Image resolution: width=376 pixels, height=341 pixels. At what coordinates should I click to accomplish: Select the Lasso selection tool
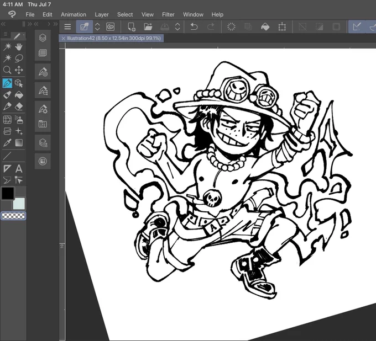[19, 58]
